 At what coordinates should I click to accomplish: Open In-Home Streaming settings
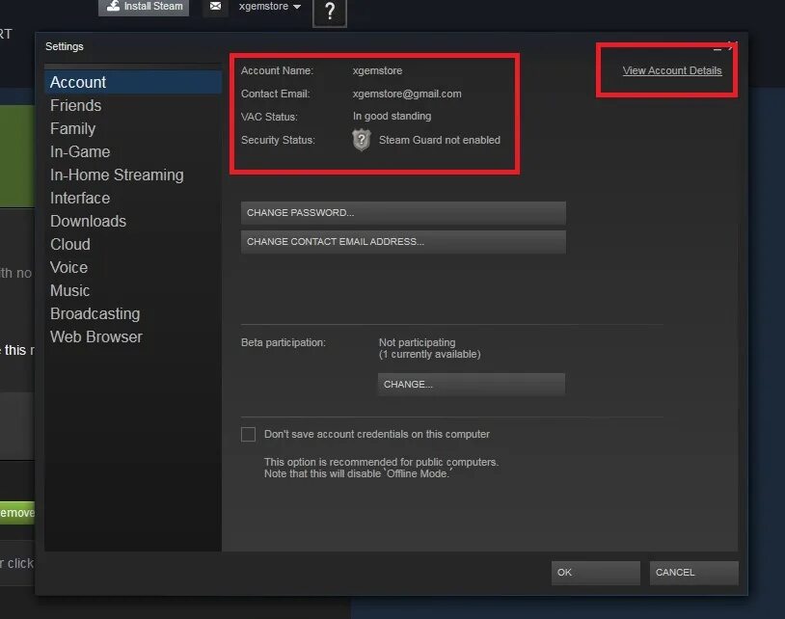[x=133, y=175]
